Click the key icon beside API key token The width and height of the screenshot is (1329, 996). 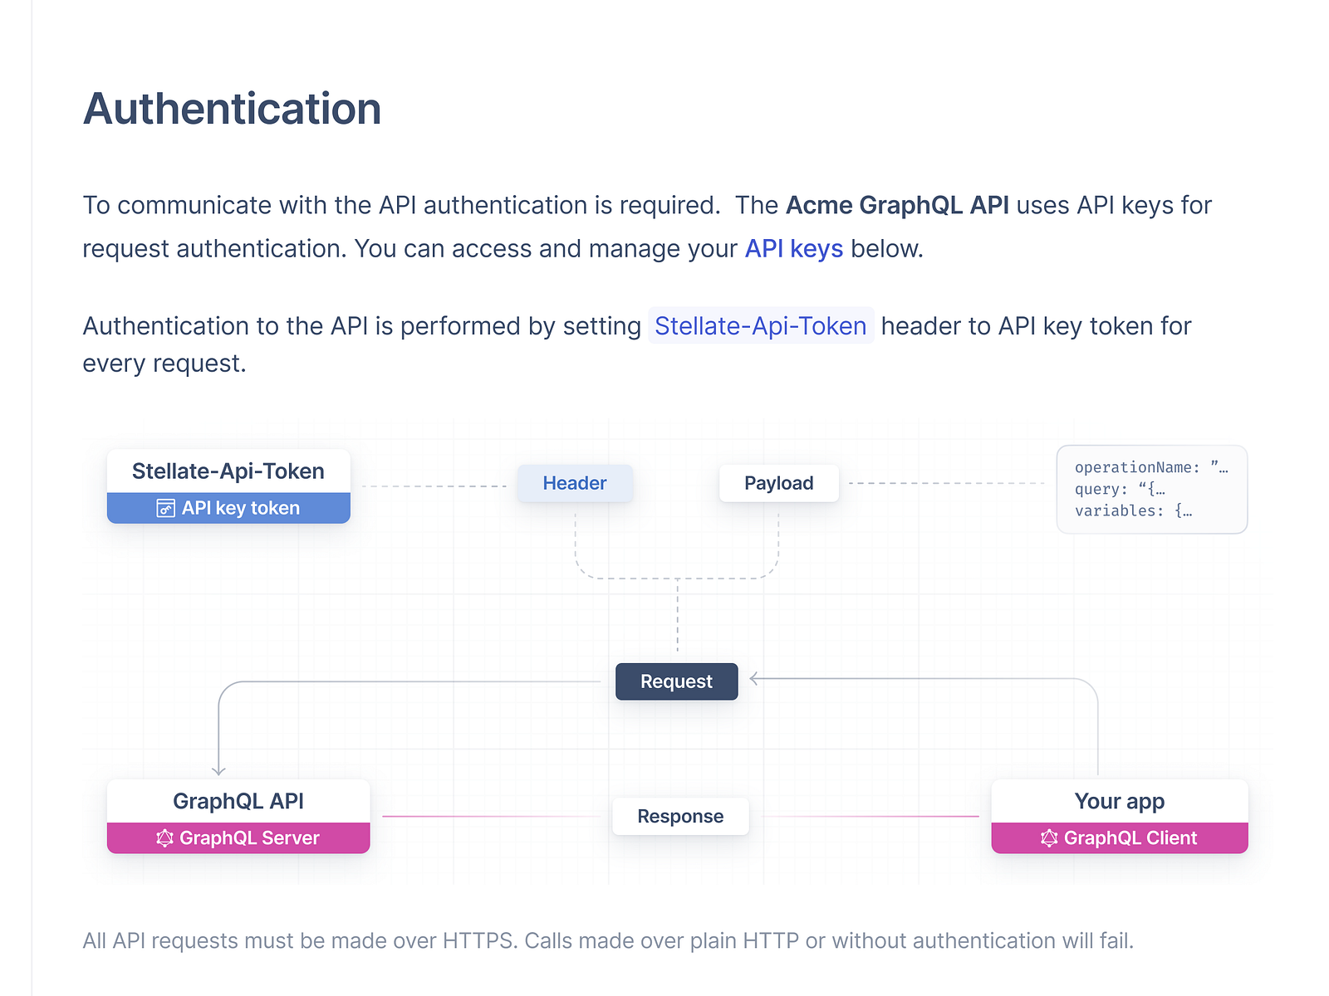click(166, 508)
